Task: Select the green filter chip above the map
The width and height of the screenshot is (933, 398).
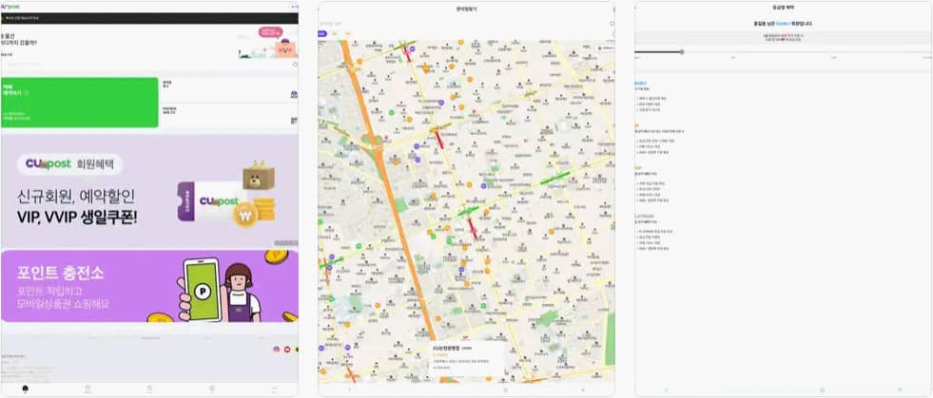Action: [335, 34]
